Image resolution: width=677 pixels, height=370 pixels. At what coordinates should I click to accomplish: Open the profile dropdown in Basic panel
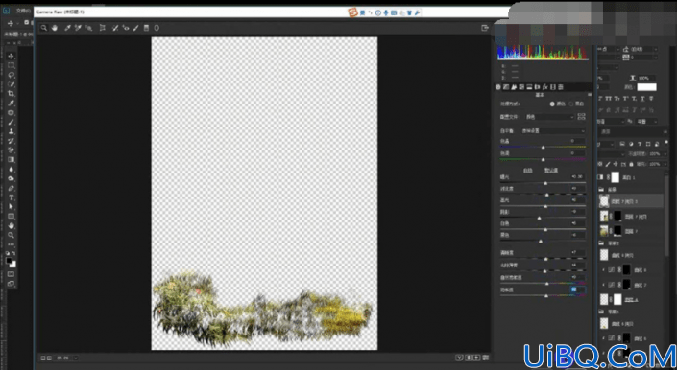click(549, 117)
